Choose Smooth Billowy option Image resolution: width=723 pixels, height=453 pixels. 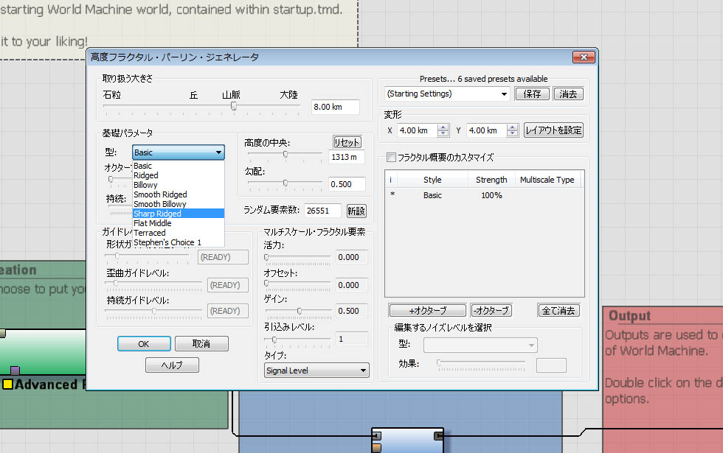(x=178, y=204)
